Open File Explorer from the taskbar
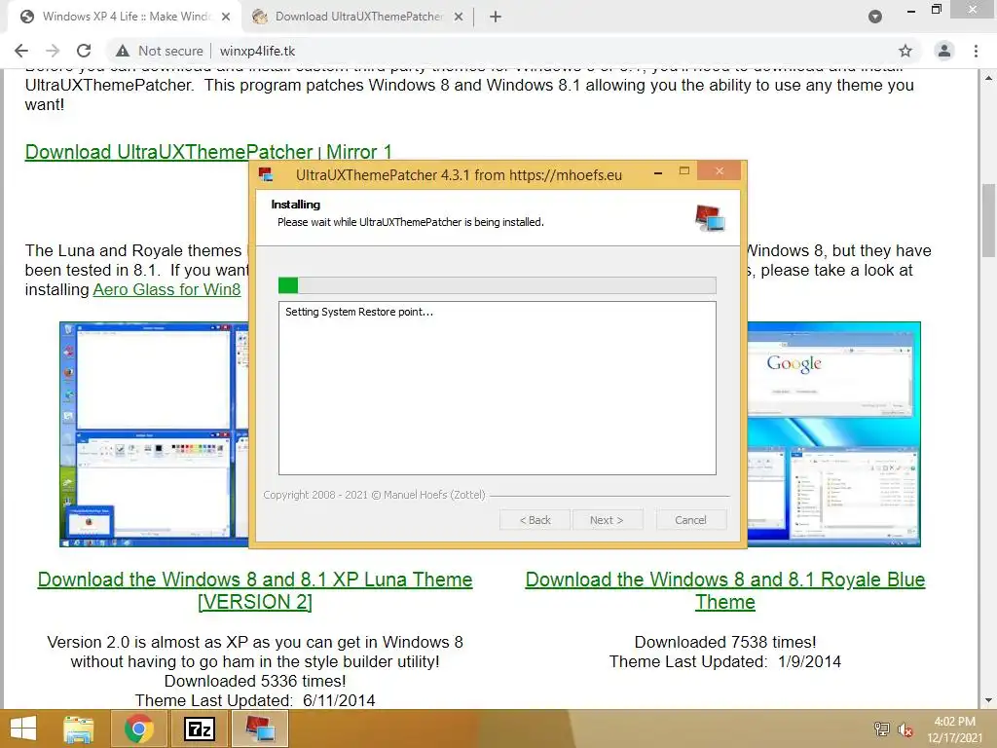 pyautogui.click(x=79, y=729)
